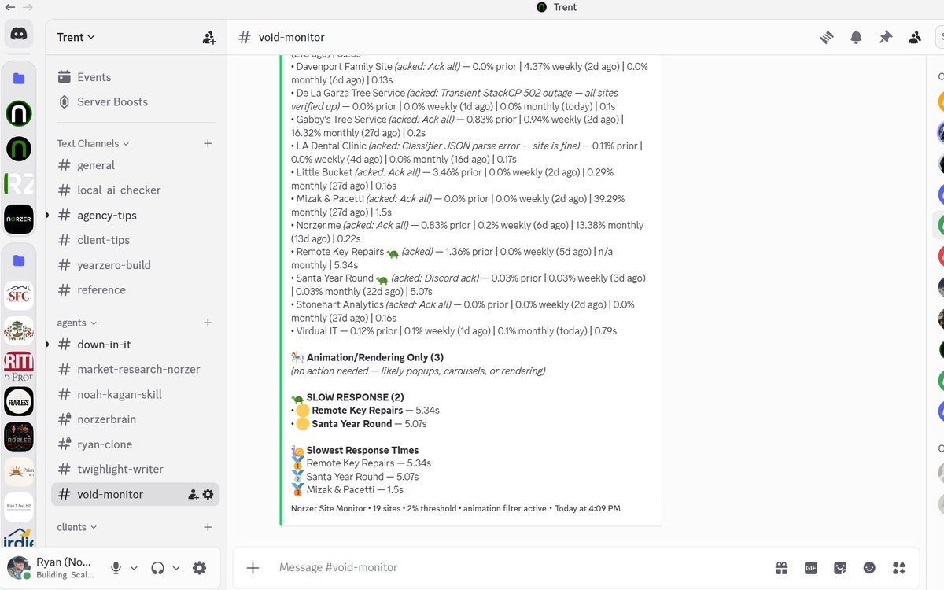Open user settings gear icon

(x=199, y=568)
